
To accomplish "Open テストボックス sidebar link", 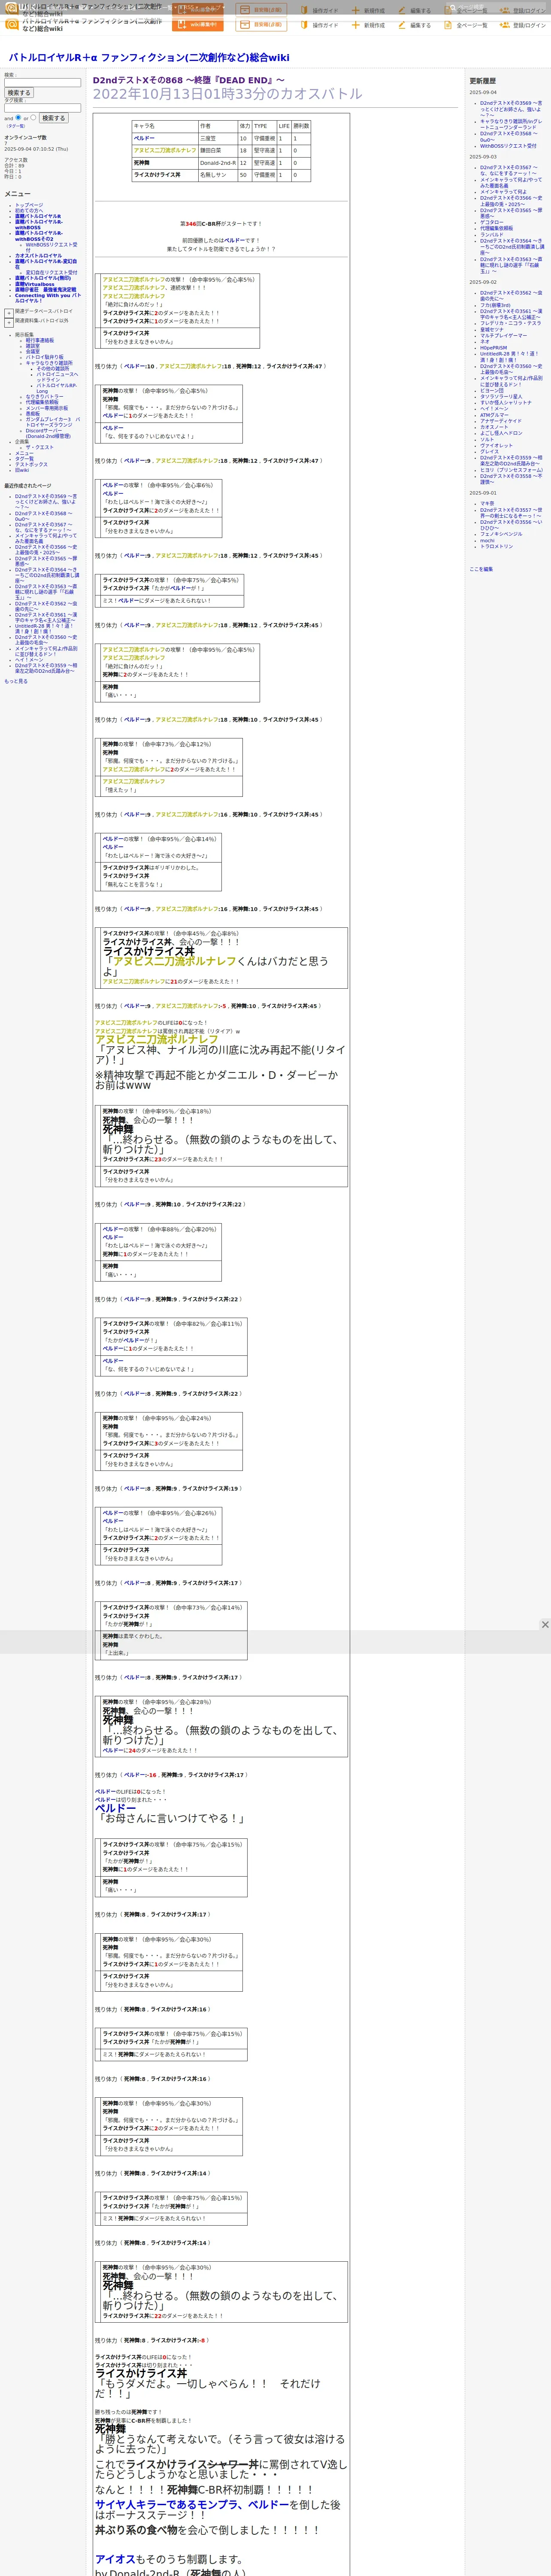I will click(x=31, y=464).
